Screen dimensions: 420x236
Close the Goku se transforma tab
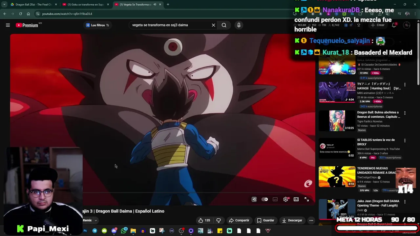coord(108,5)
